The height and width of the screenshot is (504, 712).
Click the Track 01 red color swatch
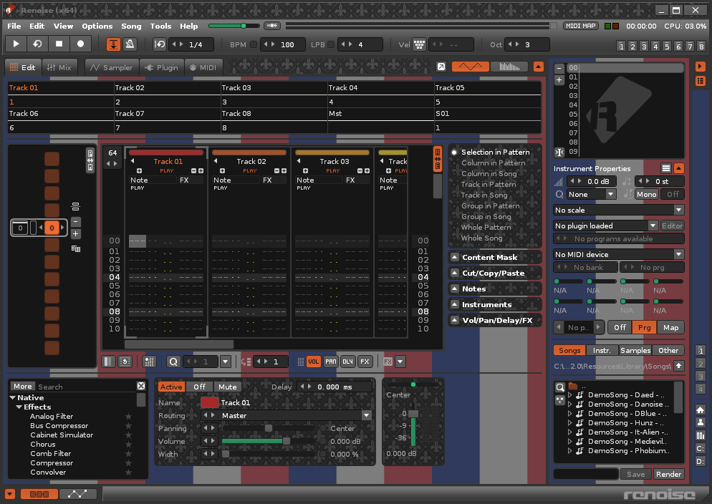[x=210, y=402]
